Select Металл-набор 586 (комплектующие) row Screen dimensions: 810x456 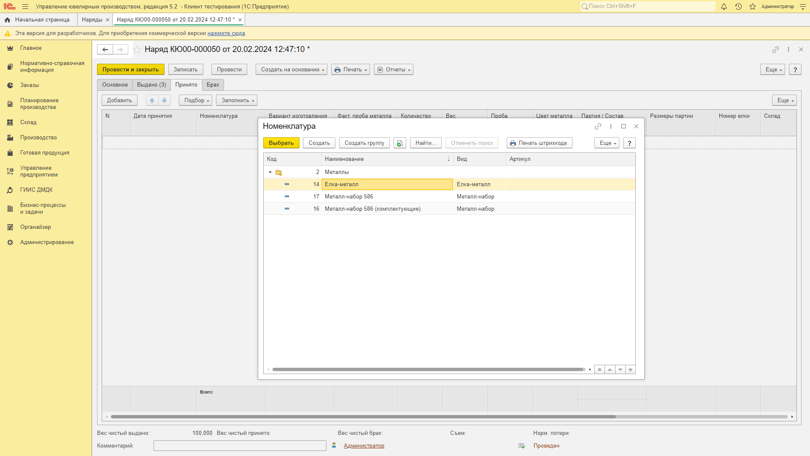[449, 209]
